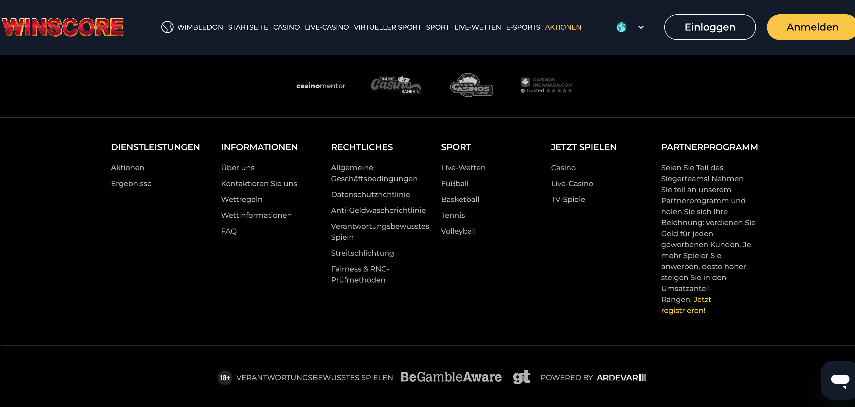
Task: Click the Online Casino Bahrain logo
Action: pyautogui.click(x=396, y=85)
